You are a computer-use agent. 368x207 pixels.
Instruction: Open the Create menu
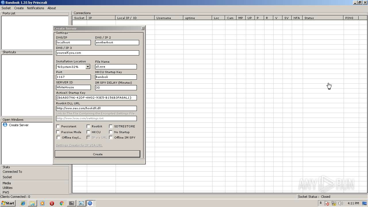pos(19,8)
